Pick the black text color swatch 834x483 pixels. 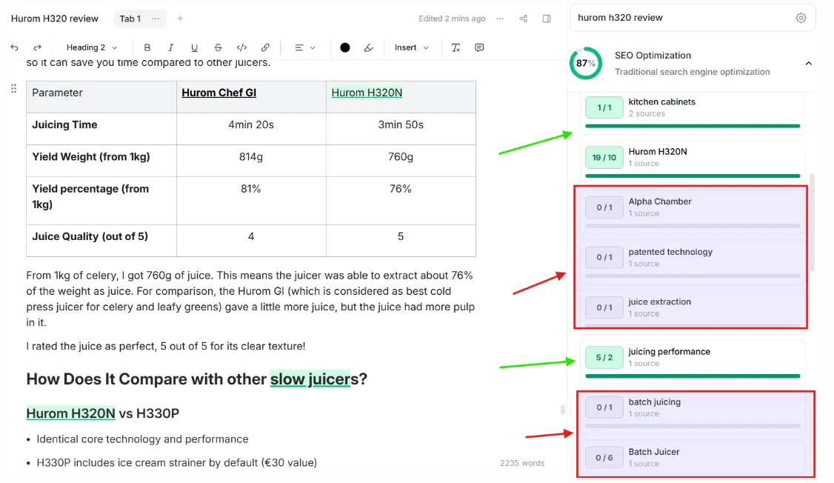pyautogui.click(x=345, y=48)
